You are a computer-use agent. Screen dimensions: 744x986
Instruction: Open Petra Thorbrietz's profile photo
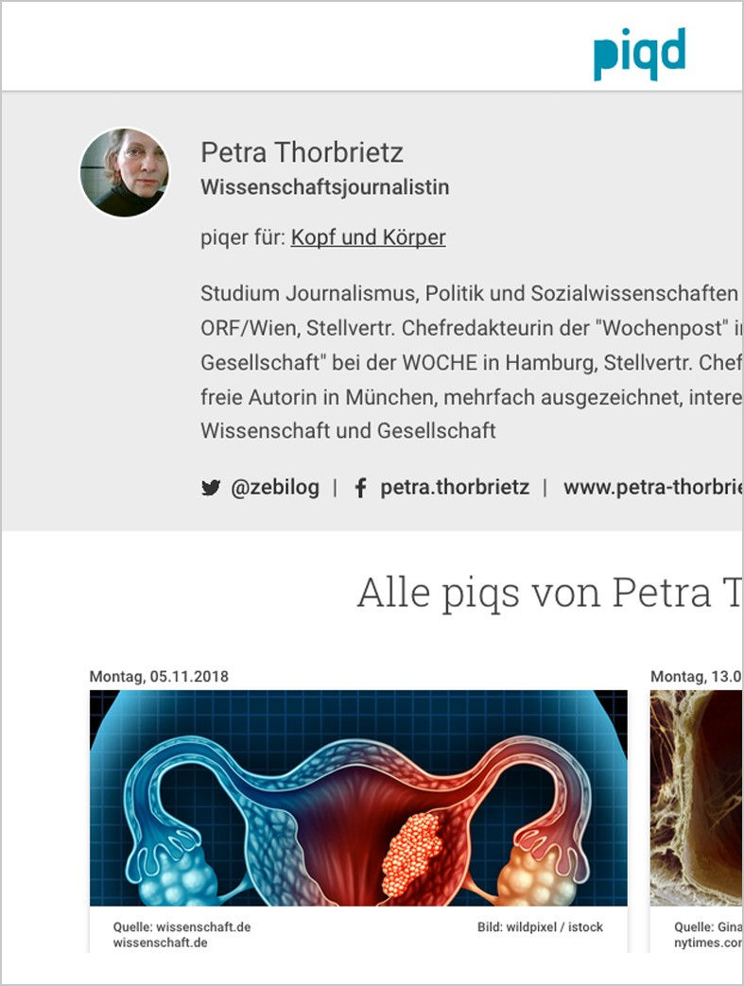(125, 172)
